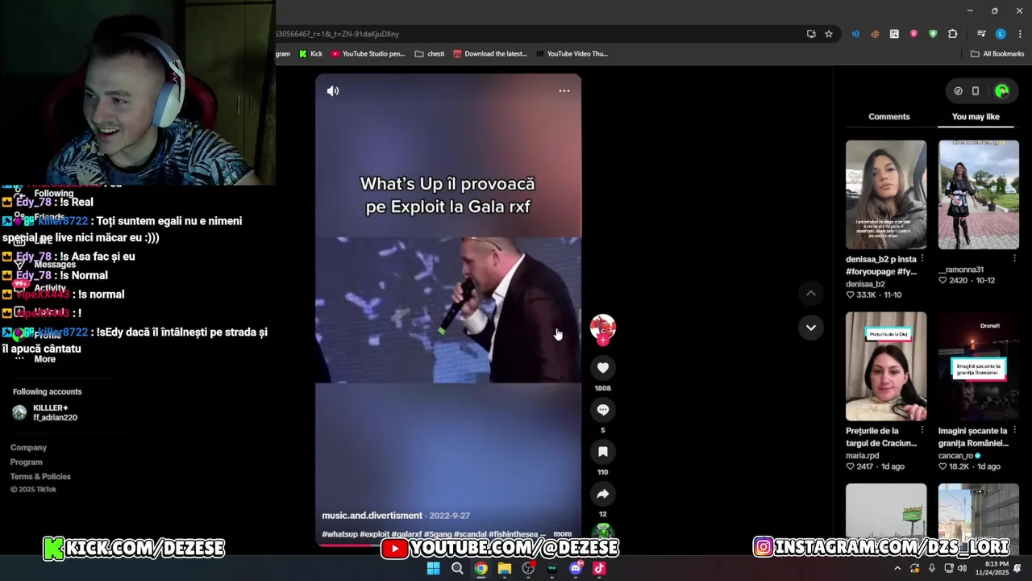Open File Explorer from the taskbar
This screenshot has width=1032, height=581.
505,568
